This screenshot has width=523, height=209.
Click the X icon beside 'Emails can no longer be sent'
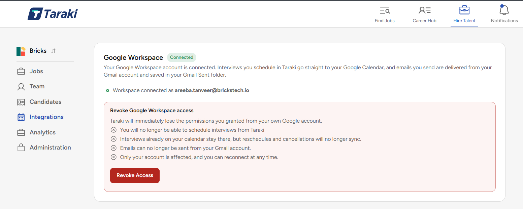point(113,148)
